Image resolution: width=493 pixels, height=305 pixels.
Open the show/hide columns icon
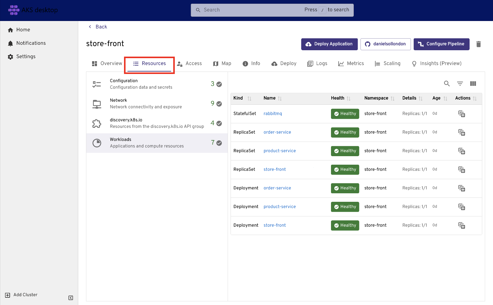(x=473, y=83)
